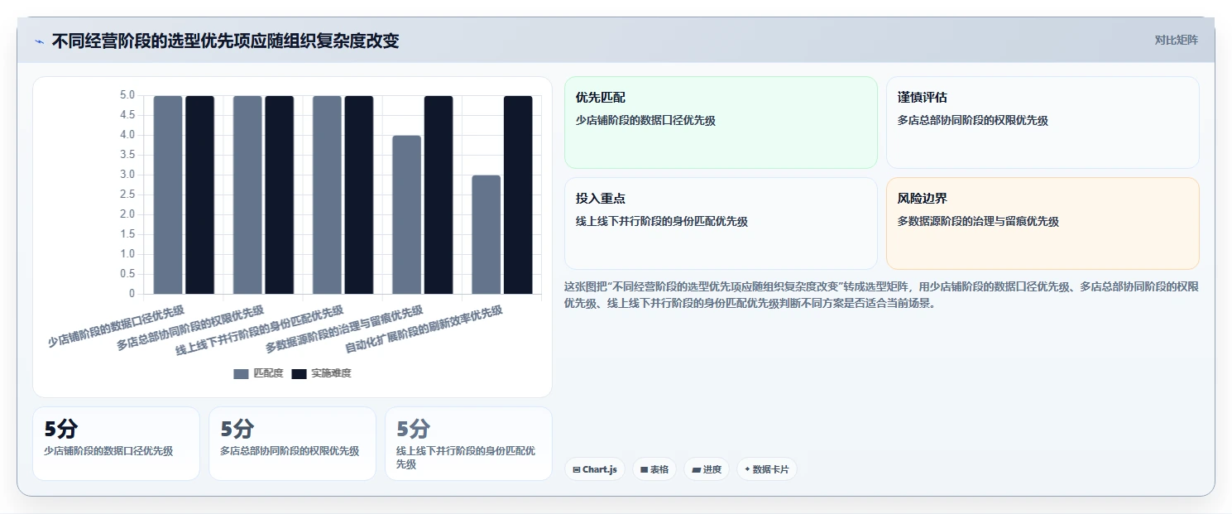
Task: Open the 优先匹配 matrix card
Action: (x=721, y=122)
